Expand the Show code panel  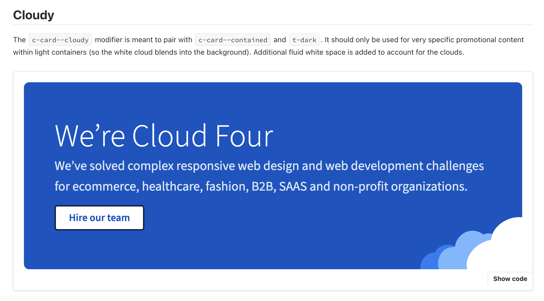510,279
